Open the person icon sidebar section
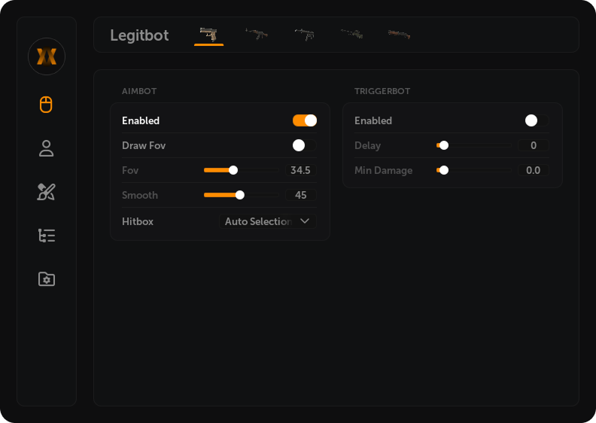Image resolution: width=596 pixels, height=423 pixels. click(x=47, y=148)
